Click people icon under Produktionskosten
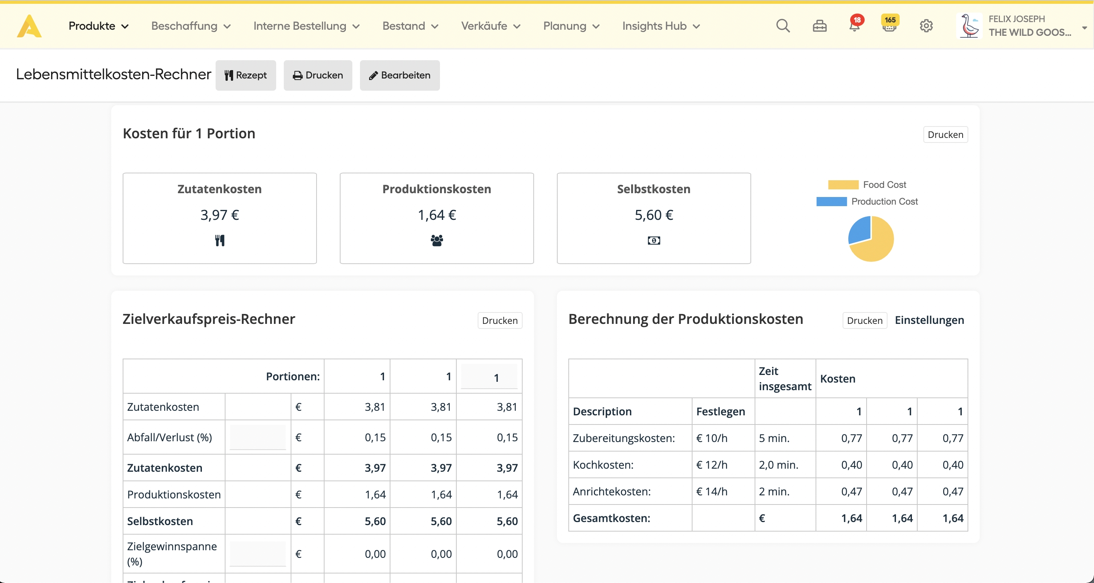 437,240
